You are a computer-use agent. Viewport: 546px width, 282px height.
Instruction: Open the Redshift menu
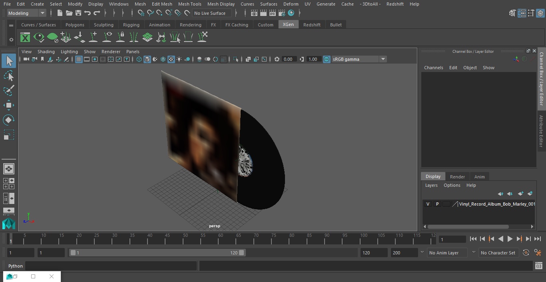[x=395, y=4]
